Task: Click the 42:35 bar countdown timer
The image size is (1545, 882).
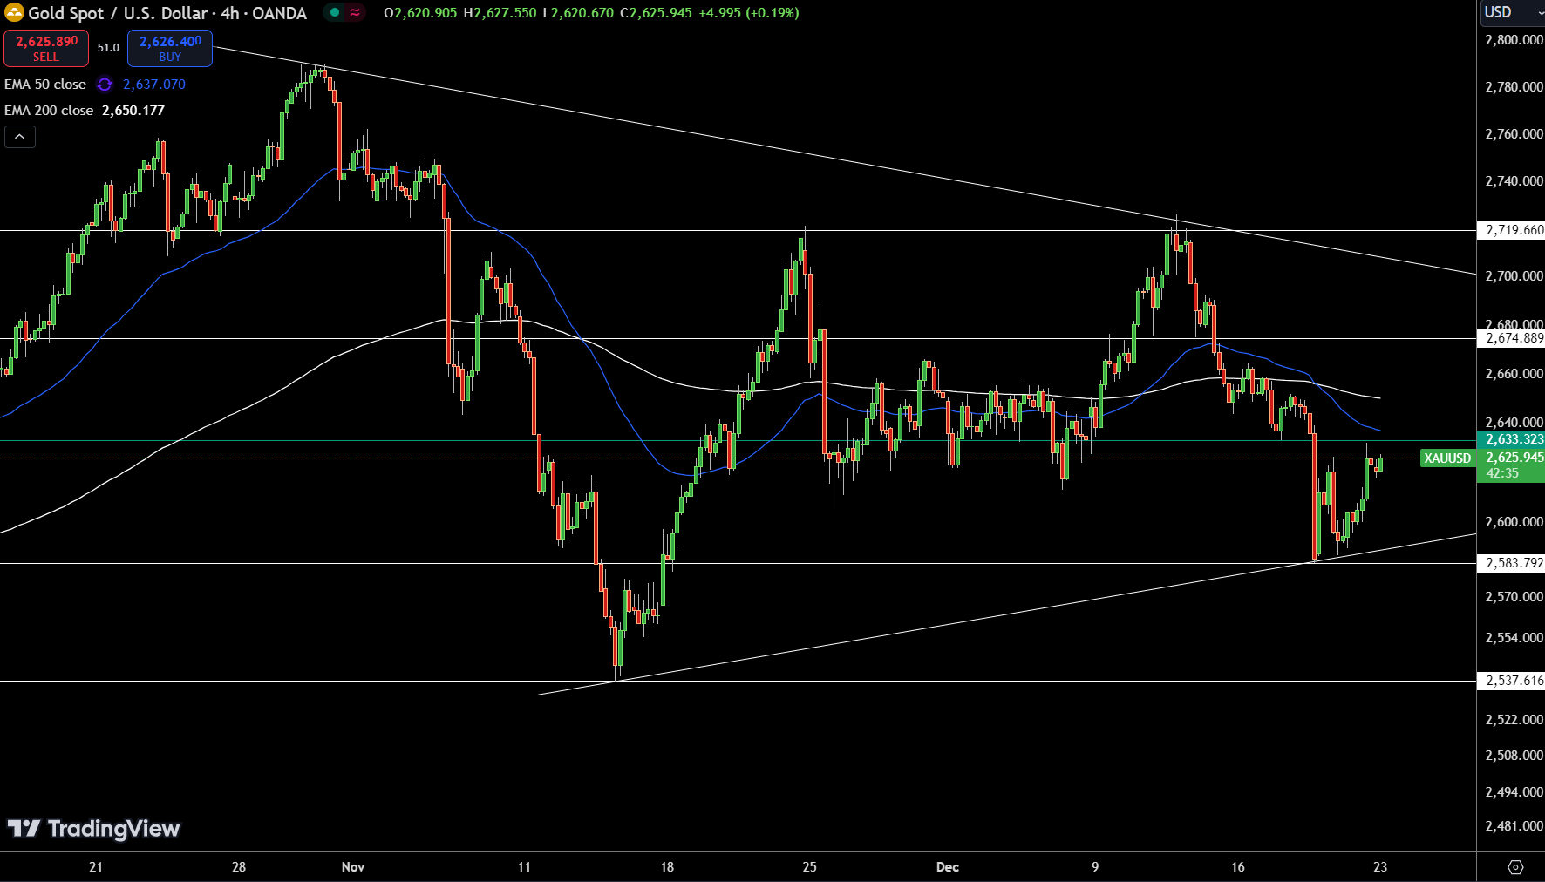Action: click(x=1502, y=473)
